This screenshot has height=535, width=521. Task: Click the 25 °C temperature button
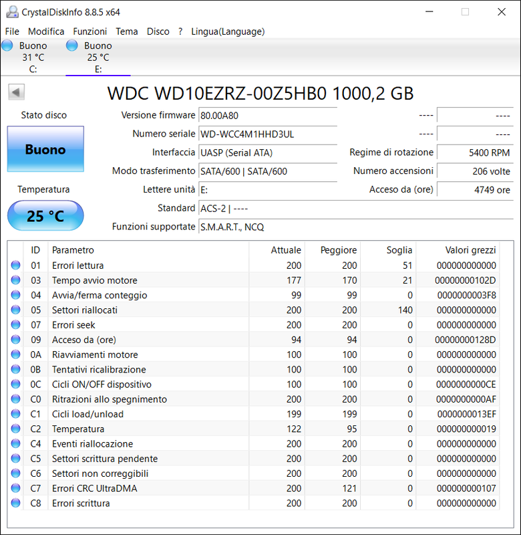point(45,215)
